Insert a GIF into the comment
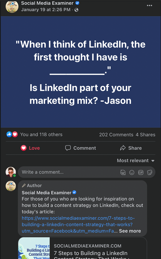This screenshot has height=259, width=161. click(141, 172)
